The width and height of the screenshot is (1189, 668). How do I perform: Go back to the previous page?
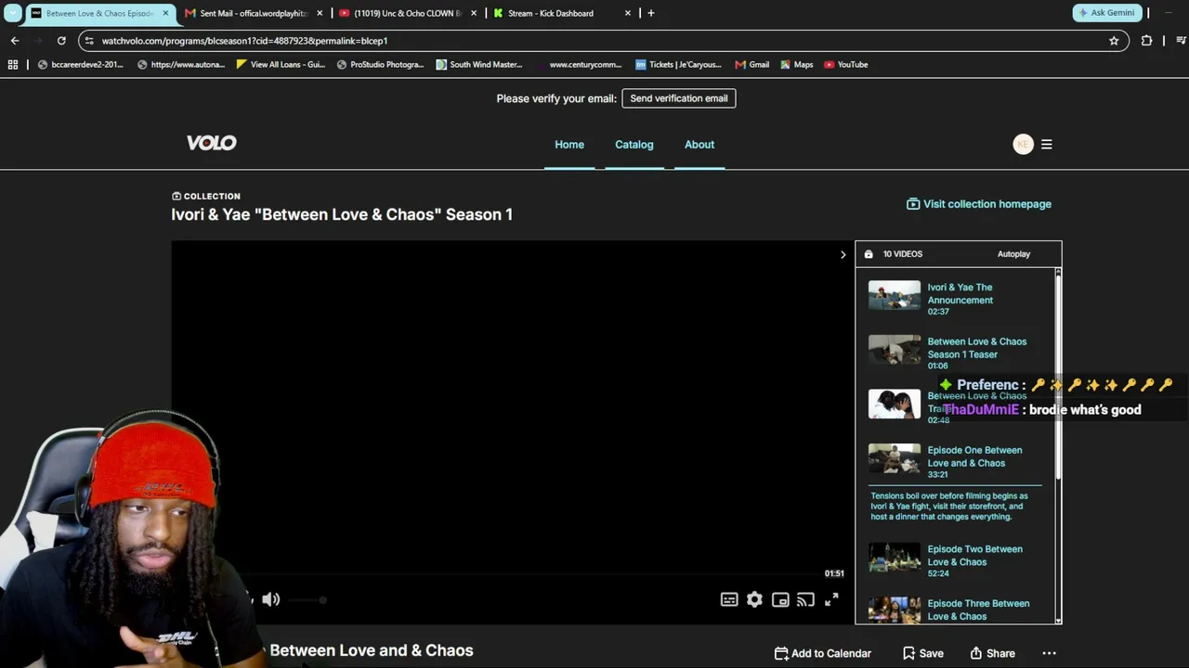[x=15, y=41]
